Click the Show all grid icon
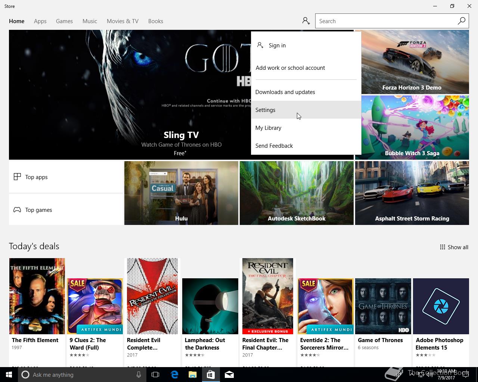Screen dimensions: 478x382 [443, 247]
